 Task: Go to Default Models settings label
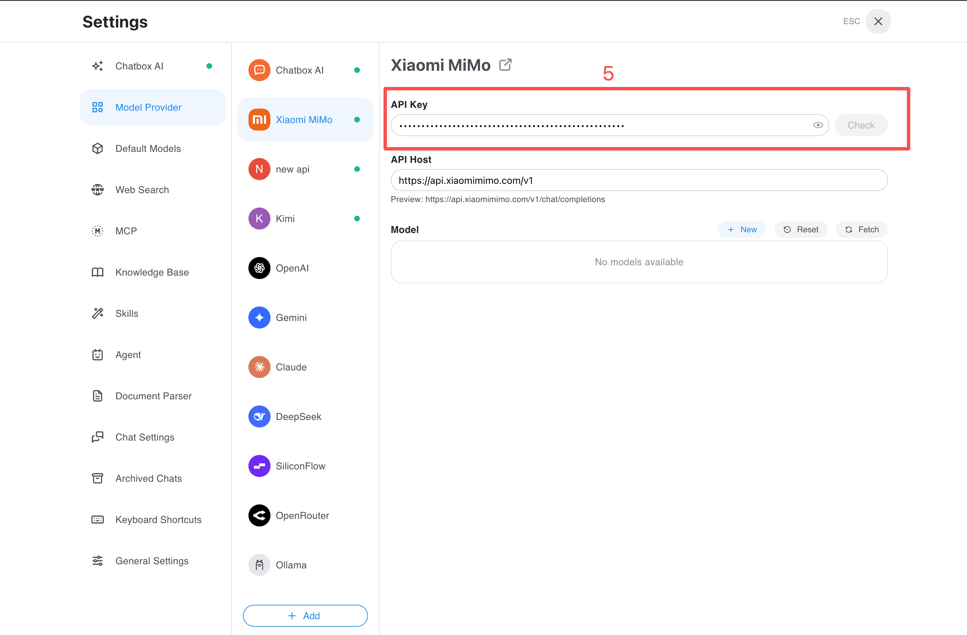pyautogui.click(x=148, y=148)
